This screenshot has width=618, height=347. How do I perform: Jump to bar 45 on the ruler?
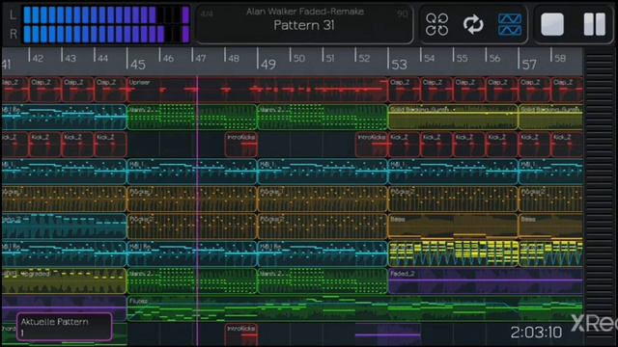pos(137,64)
